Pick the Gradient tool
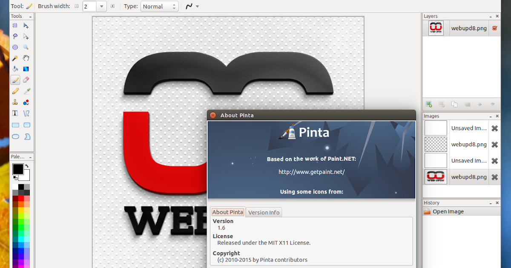The image size is (511, 268). [26, 69]
